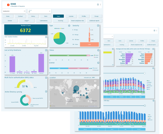This screenshot has width=163, height=134.
Task: Open the three-dot menu in the back window
Action: pos(157,30)
